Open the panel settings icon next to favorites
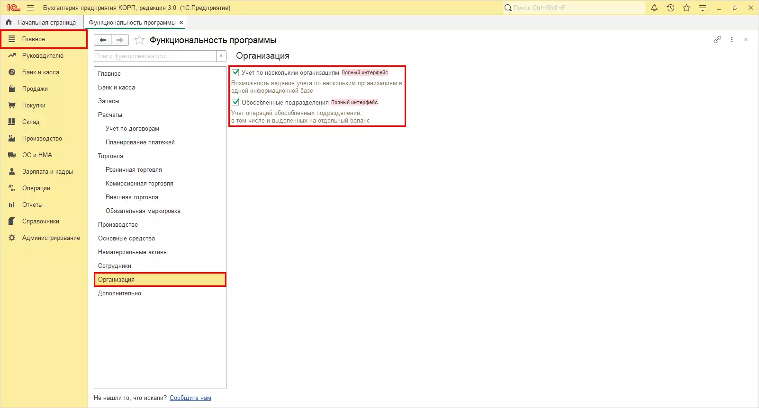 [x=703, y=8]
